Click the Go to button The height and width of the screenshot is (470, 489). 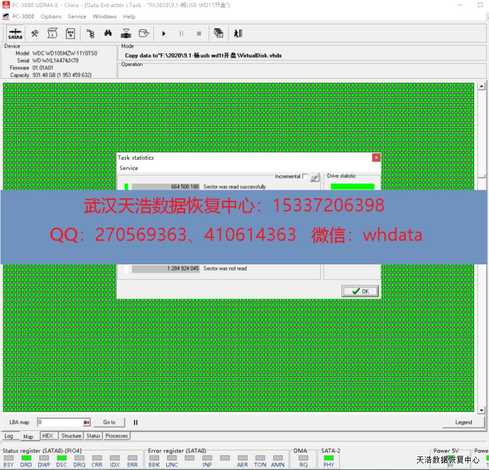(109, 422)
